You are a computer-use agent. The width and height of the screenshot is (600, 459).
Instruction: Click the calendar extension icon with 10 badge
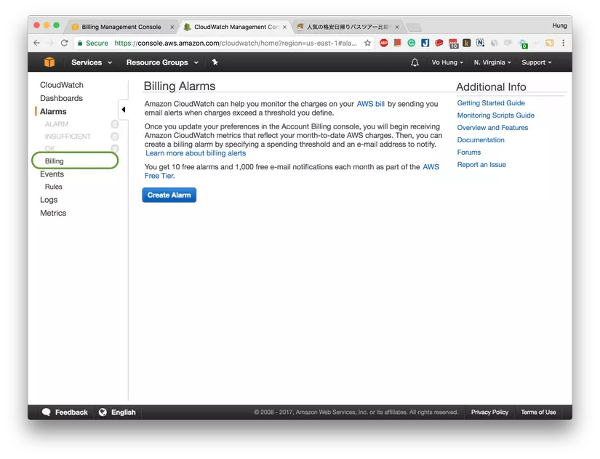pyautogui.click(x=453, y=44)
